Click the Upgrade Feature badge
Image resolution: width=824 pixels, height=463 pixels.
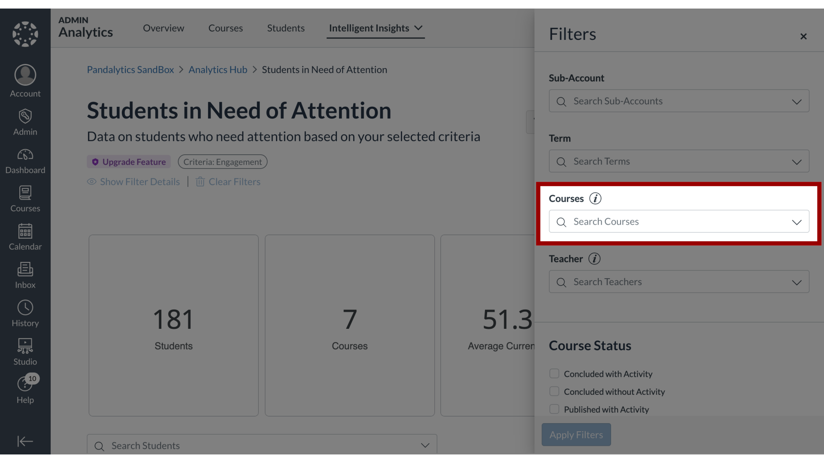click(x=128, y=162)
